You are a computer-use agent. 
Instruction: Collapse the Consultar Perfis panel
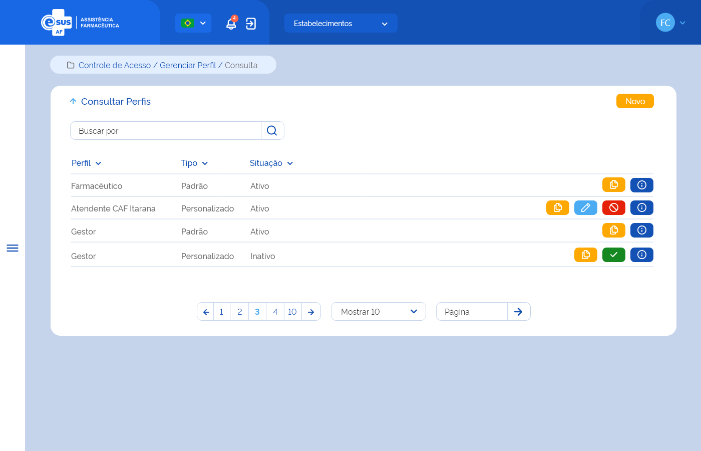click(73, 101)
